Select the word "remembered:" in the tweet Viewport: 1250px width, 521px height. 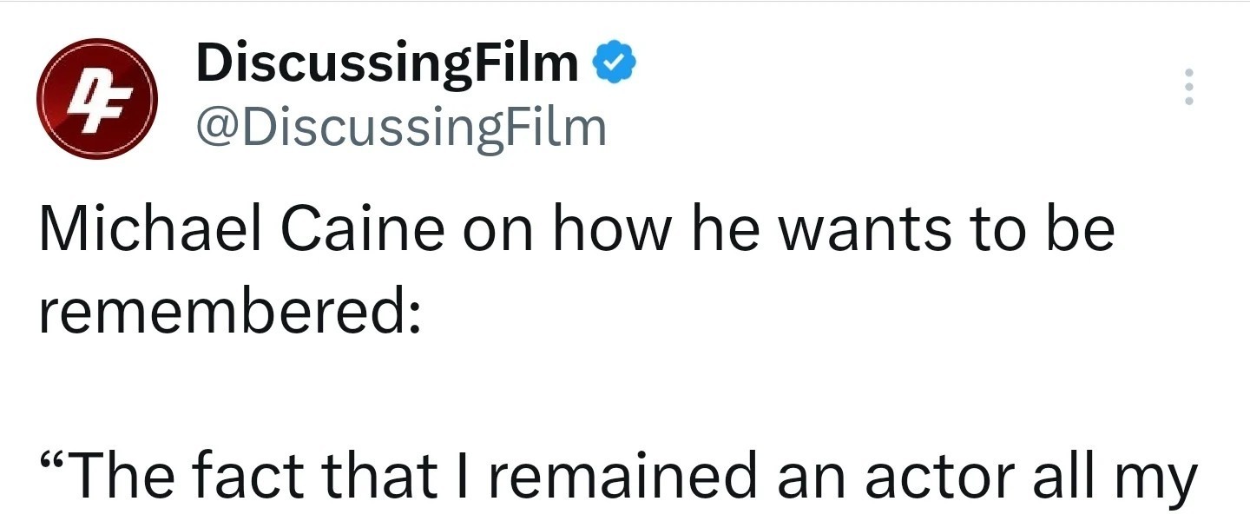coord(229,313)
